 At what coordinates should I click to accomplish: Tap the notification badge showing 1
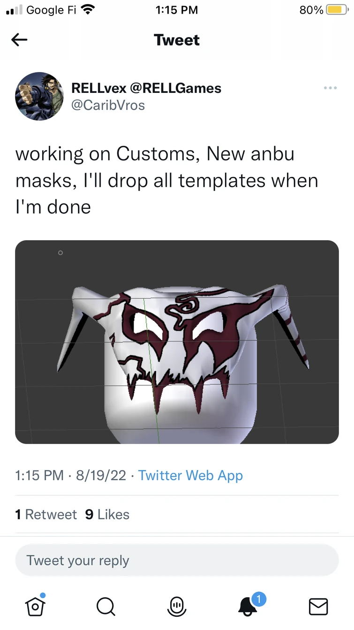[259, 598]
